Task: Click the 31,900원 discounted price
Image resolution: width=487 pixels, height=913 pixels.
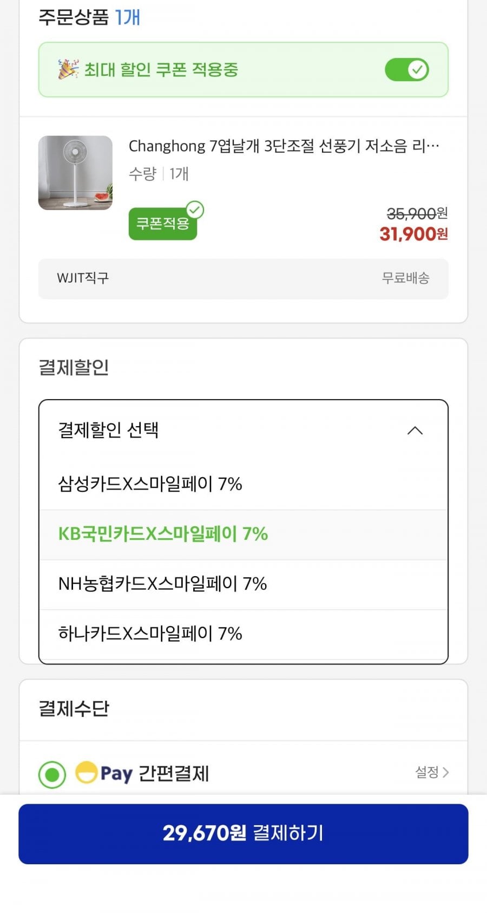Action: [x=413, y=234]
